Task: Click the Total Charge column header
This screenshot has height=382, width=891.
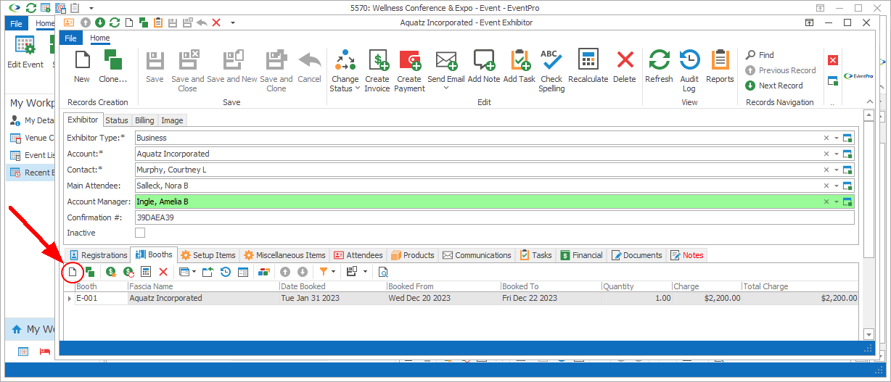Action: [800, 286]
